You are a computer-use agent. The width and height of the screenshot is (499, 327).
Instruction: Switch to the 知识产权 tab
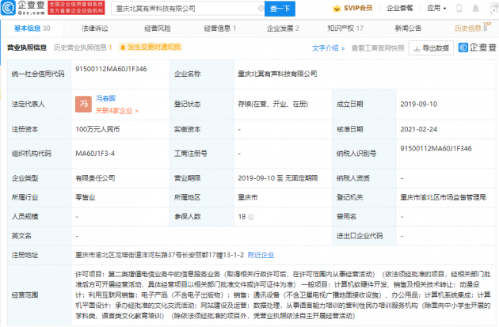click(345, 29)
